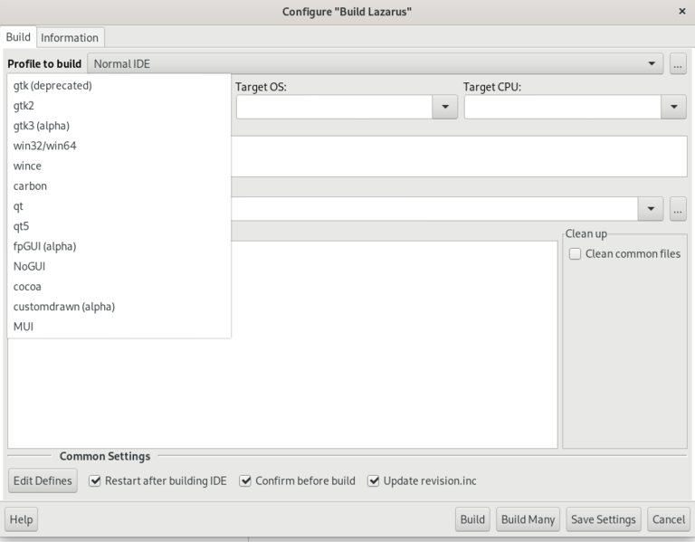Uncheck Confirm before build

pyautogui.click(x=245, y=481)
